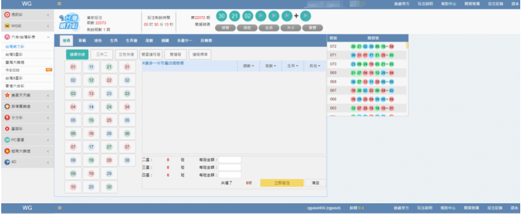Image resolution: width=522 pixels, height=214 pixels.
Task: Expand the 美國天天樂 sidebar chevron
Action: coord(48,96)
